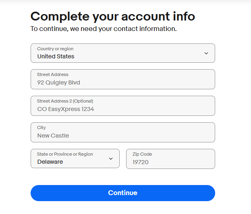
Task: Click the Street Address input field
Action: 122,79
